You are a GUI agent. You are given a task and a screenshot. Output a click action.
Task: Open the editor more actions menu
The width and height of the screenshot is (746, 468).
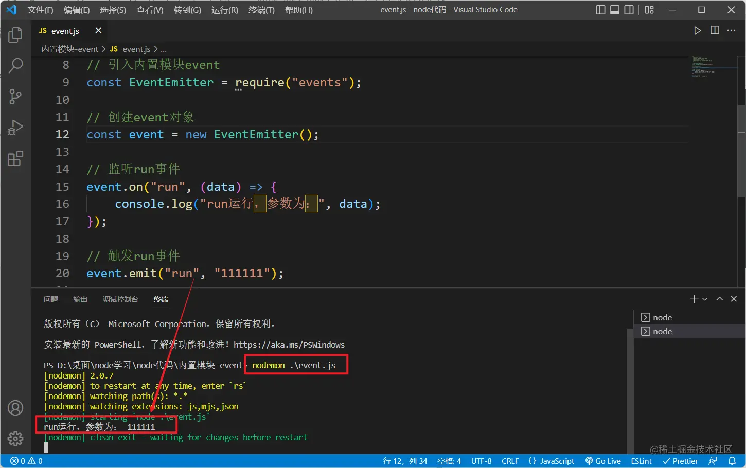click(x=731, y=30)
